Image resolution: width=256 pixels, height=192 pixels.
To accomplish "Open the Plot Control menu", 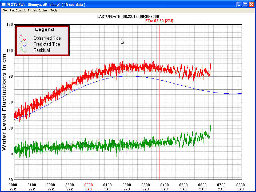I will coord(17,10).
